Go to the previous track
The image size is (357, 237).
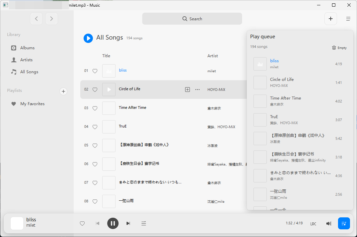coord(98,224)
